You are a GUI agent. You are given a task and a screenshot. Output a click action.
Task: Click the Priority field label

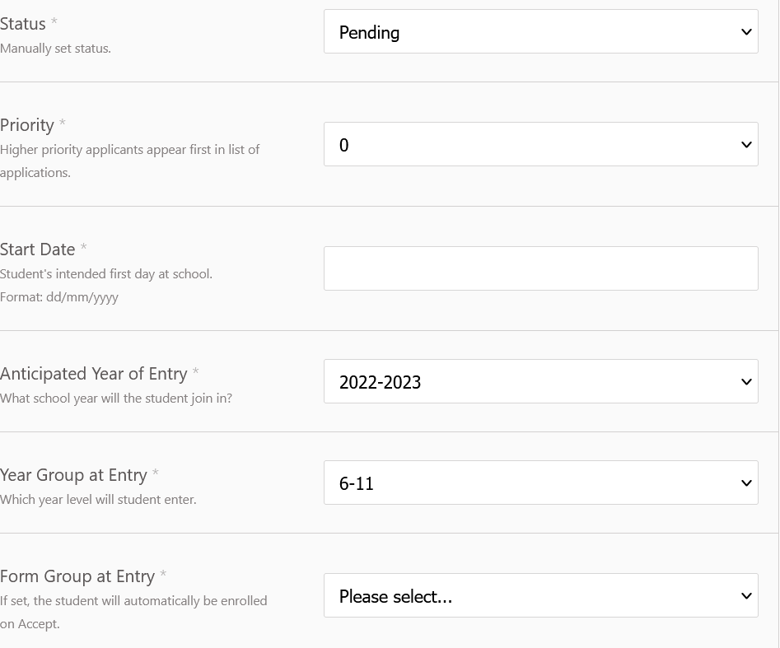[27, 125]
